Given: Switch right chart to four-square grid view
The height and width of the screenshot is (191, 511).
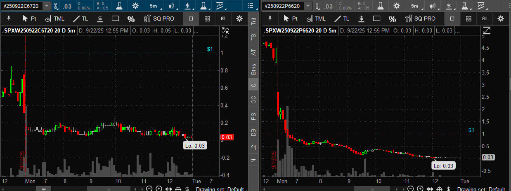Looking at the screenshot, I should (468, 18).
